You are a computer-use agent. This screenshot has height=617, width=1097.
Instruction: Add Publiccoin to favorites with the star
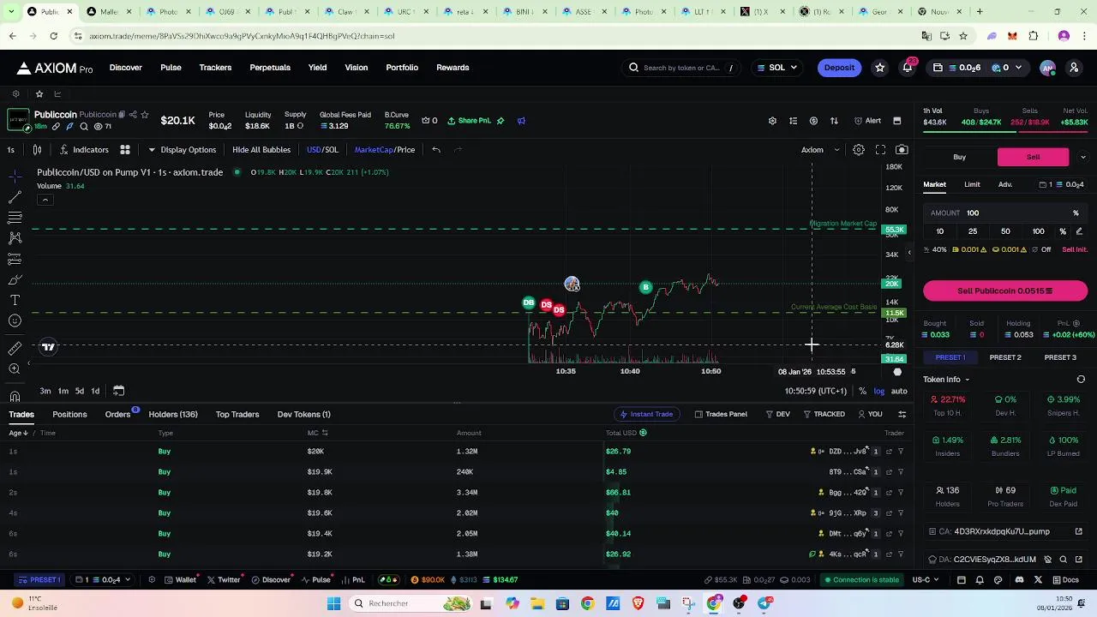coord(145,114)
